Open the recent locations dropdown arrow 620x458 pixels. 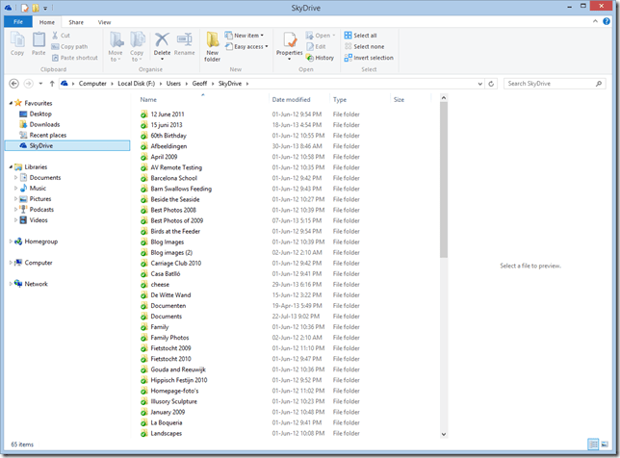click(x=40, y=84)
